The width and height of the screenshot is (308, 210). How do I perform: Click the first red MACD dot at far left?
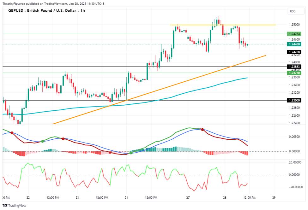[x=12, y=133]
